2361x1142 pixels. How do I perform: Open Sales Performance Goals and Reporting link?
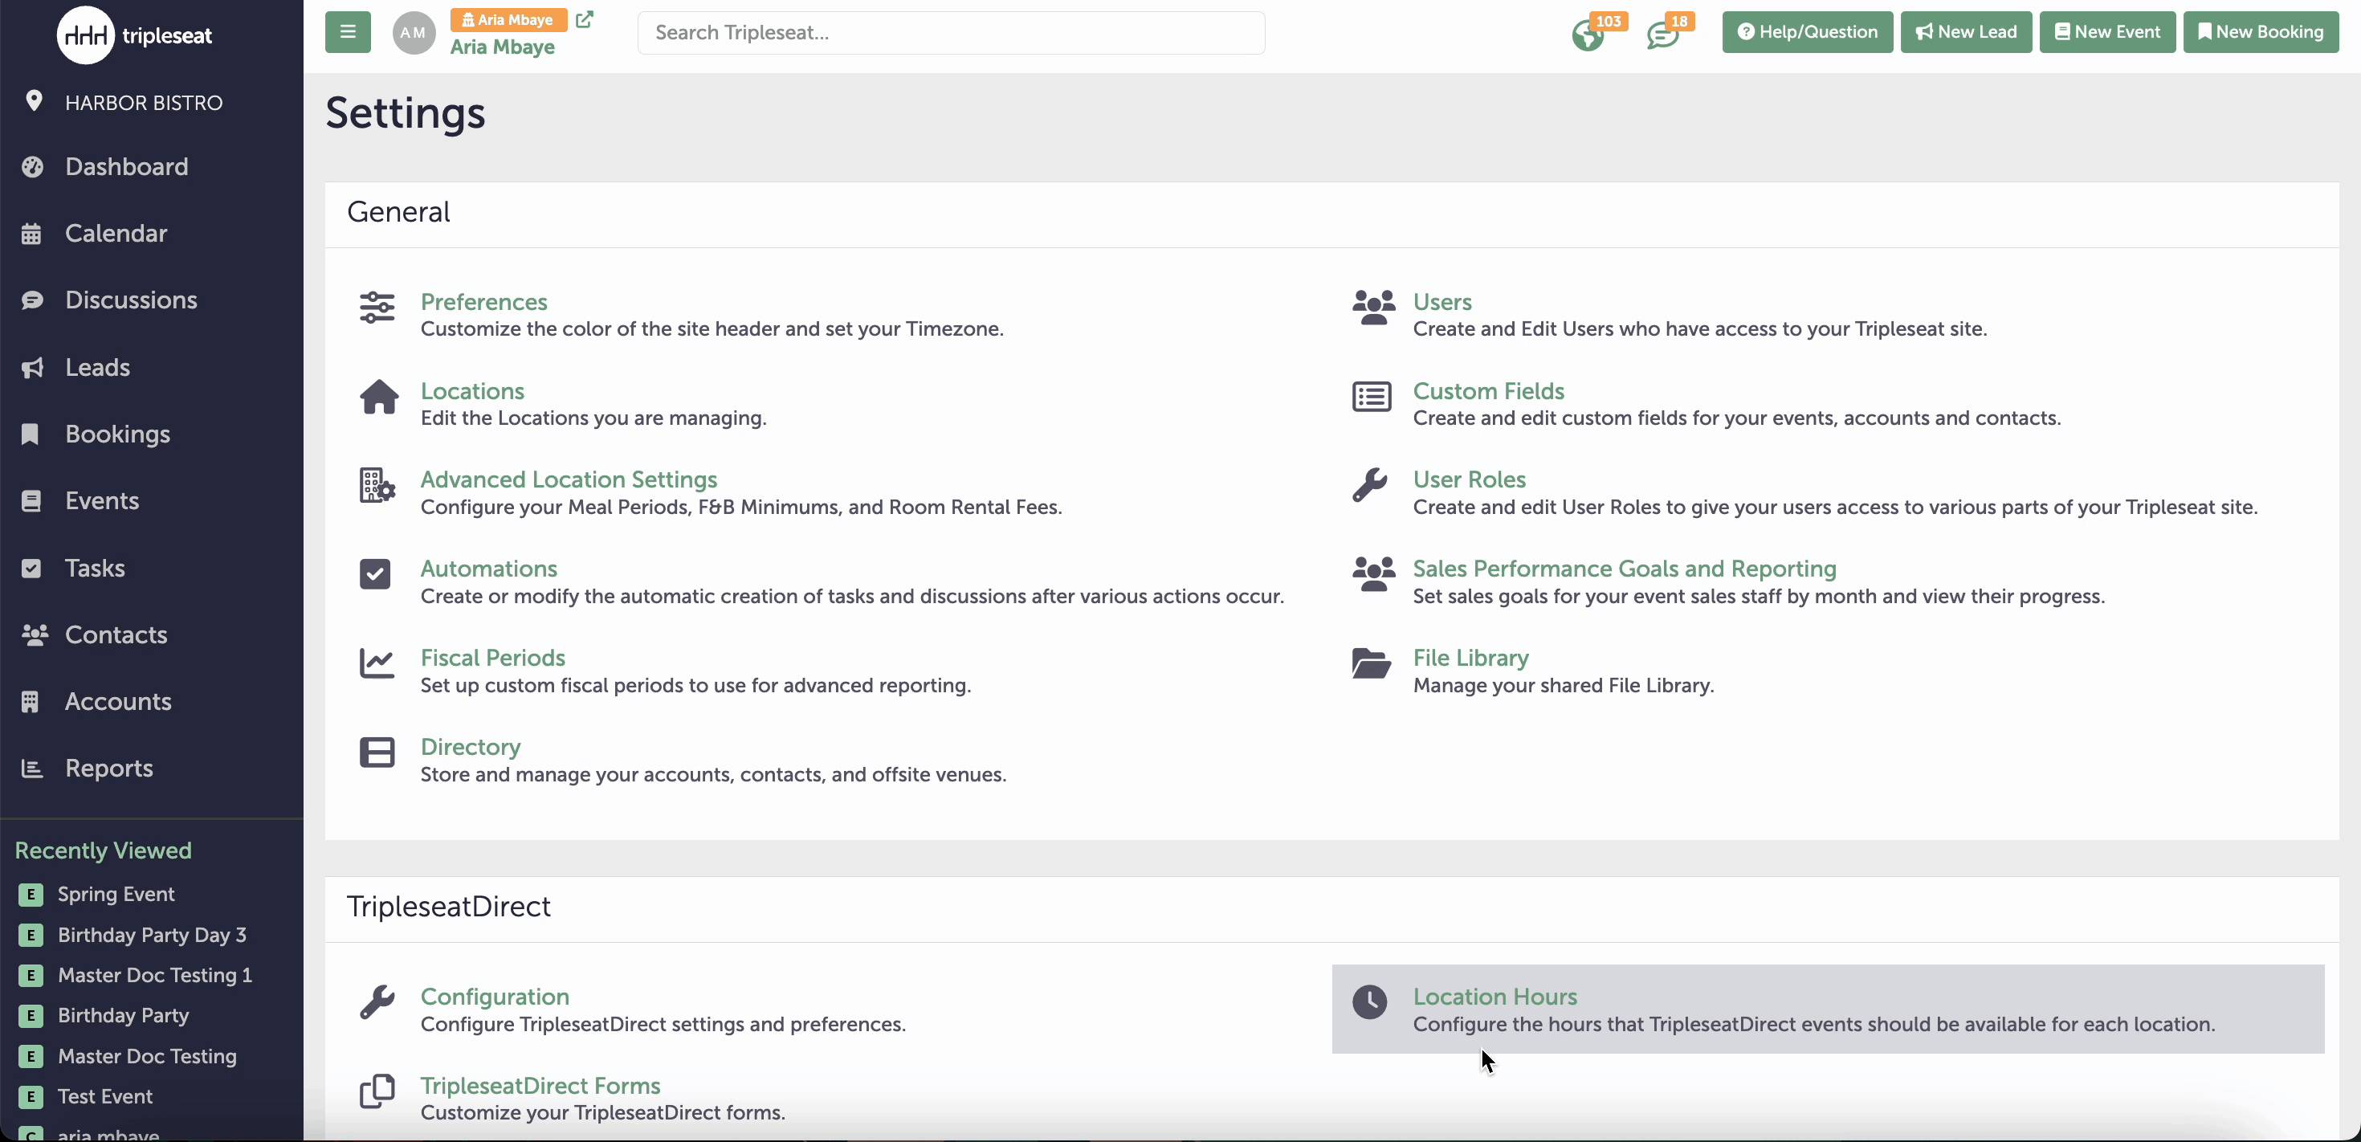(x=1624, y=569)
